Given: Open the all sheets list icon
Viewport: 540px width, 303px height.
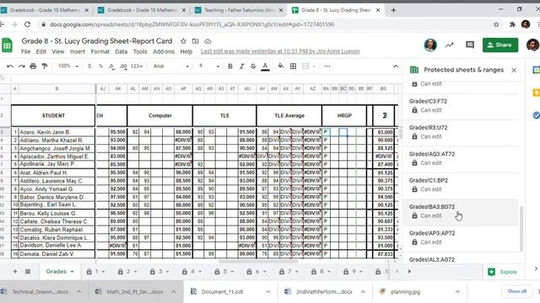Looking at the screenshot, I should pyautogui.click(x=28, y=272).
